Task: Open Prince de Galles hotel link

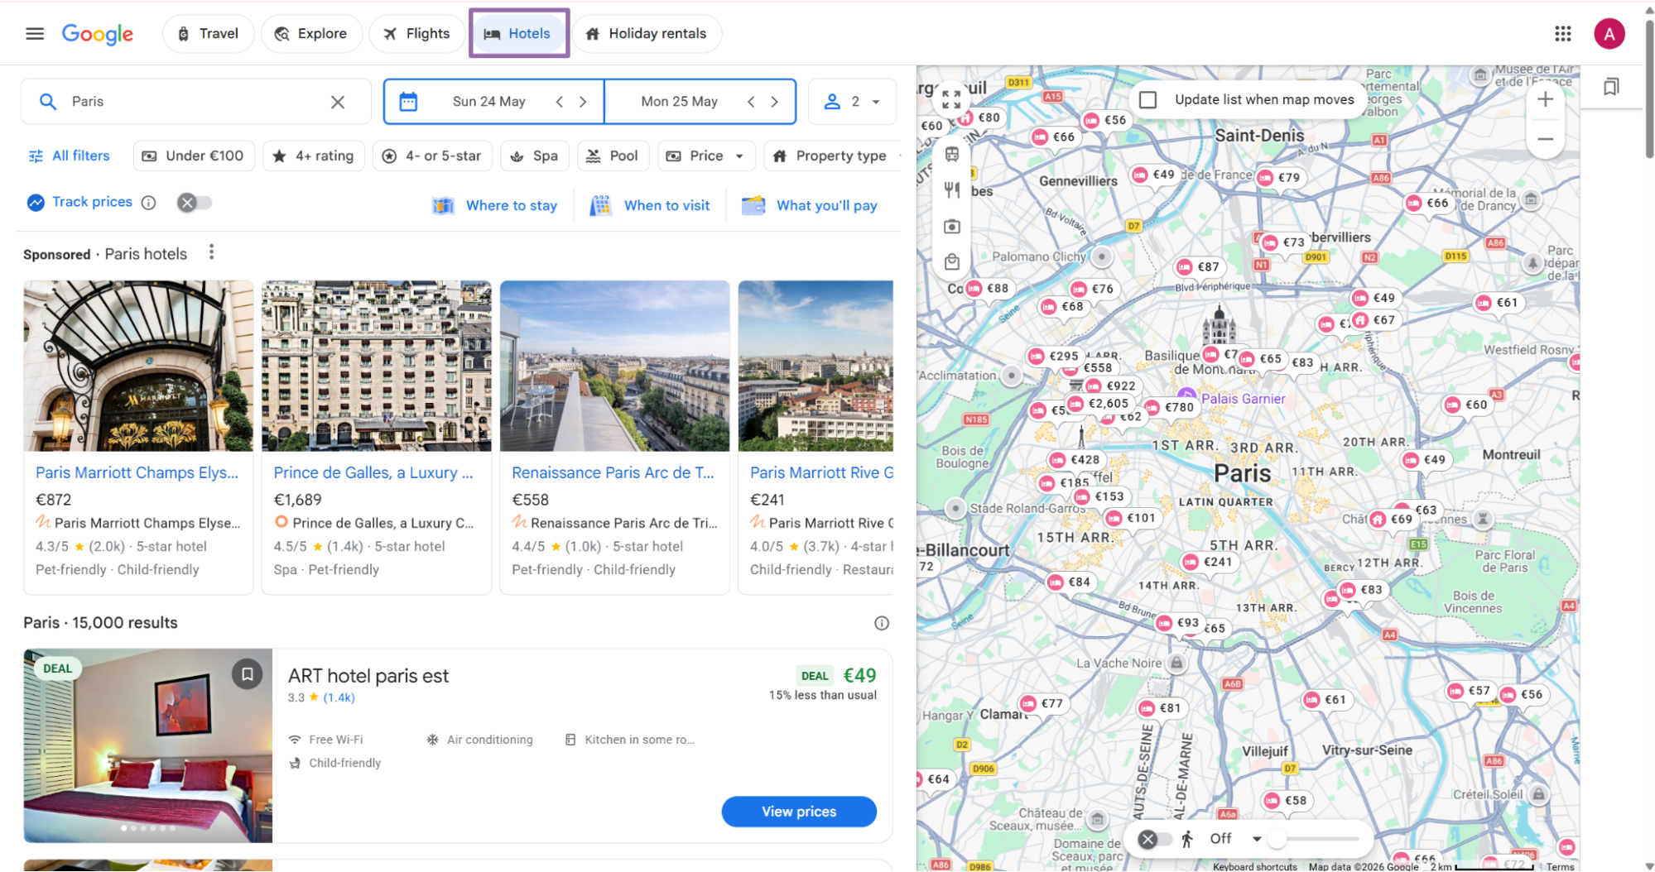Action: 373,472
